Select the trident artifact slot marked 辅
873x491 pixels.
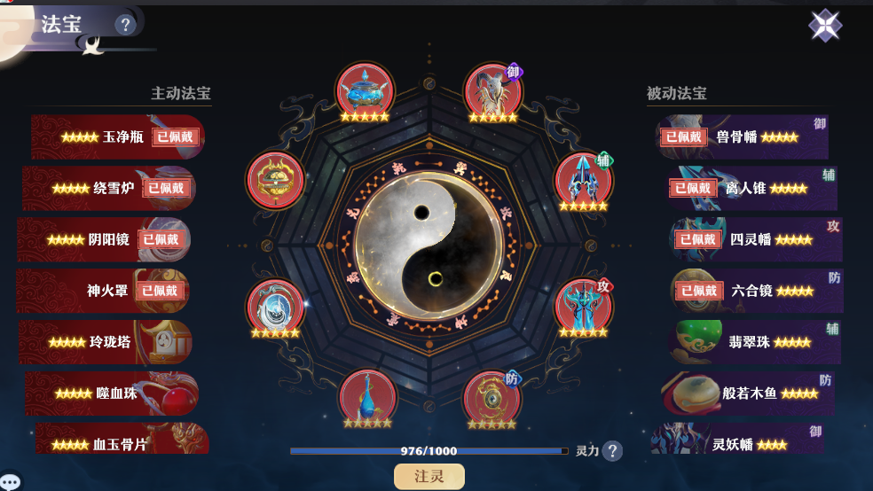point(584,181)
